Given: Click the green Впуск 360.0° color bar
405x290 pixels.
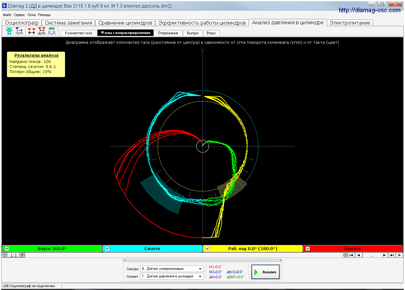Looking at the screenshot, I should click(x=52, y=249).
